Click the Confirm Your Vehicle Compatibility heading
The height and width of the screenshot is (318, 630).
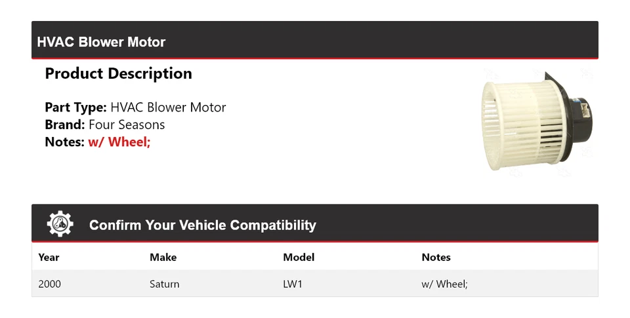tap(202, 225)
